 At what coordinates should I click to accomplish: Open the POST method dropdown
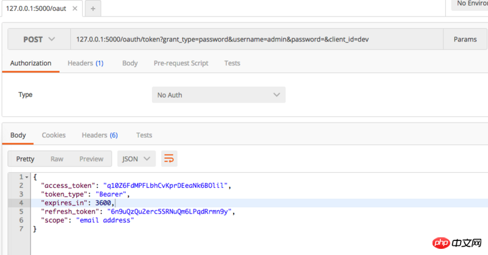pos(38,39)
